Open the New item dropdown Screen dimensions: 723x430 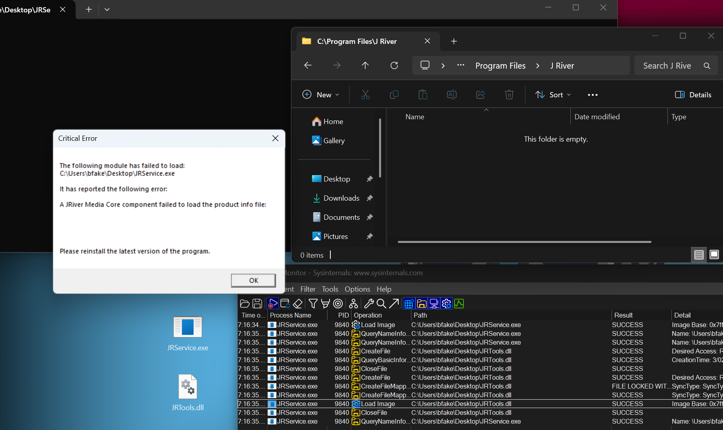click(x=321, y=95)
